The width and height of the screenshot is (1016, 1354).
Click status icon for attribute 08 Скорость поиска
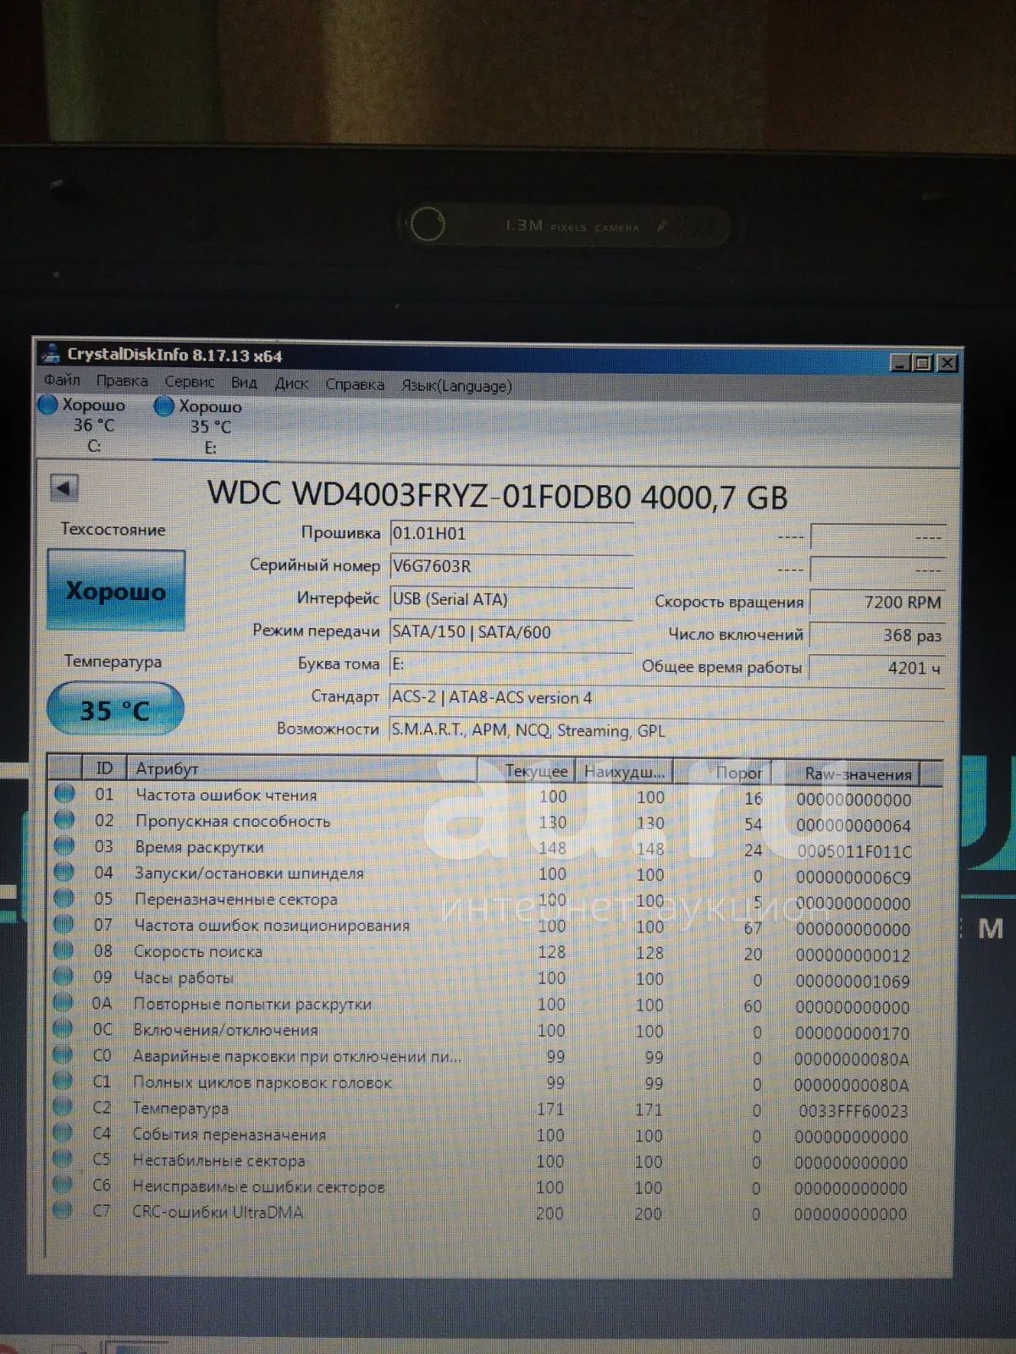[x=63, y=950]
